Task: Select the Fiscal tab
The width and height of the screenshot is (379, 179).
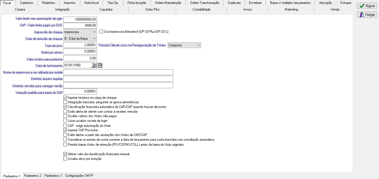Action: coord(7,3)
